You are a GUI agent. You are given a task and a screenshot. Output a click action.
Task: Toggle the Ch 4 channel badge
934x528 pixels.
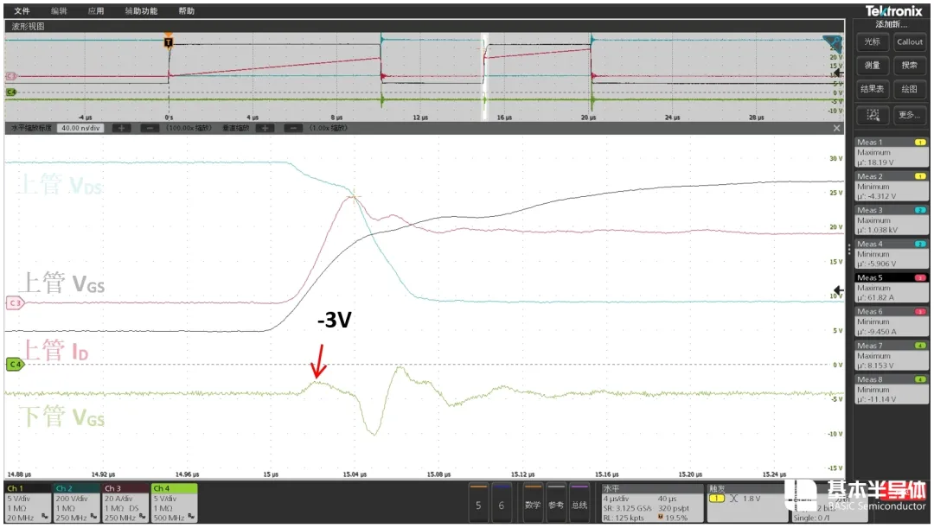pyautogui.click(x=174, y=502)
